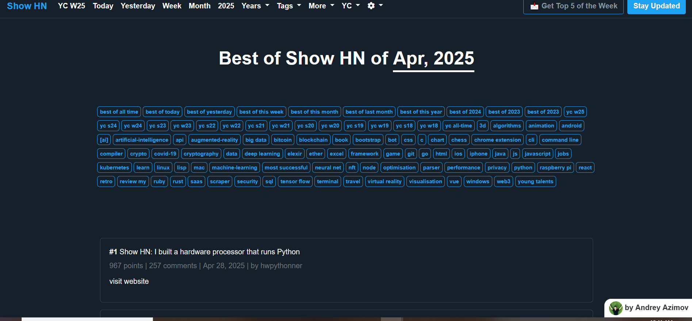
Task: Filter by the android tag
Action: click(571, 126)
